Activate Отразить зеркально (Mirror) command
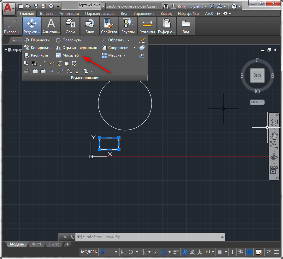 click(x=76, y=48)
